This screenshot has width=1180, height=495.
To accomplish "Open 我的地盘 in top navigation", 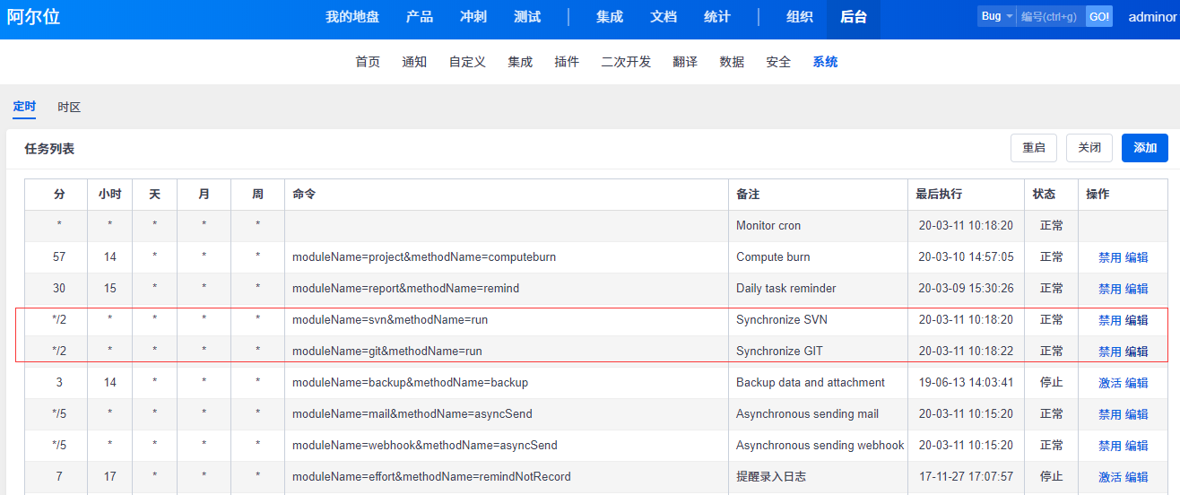I will [352, 17].
